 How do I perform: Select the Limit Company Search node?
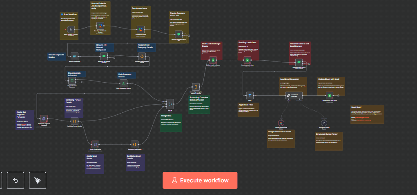point(123,83)
